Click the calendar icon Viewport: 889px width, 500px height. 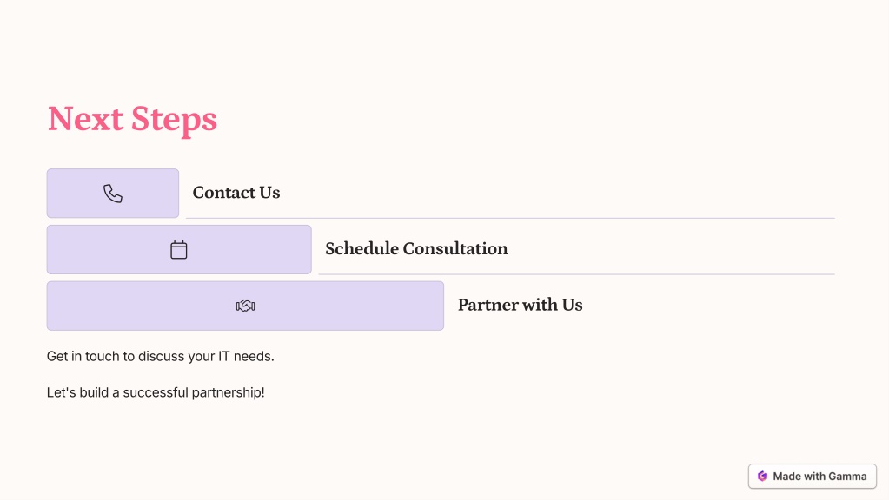tap(179, 250)
